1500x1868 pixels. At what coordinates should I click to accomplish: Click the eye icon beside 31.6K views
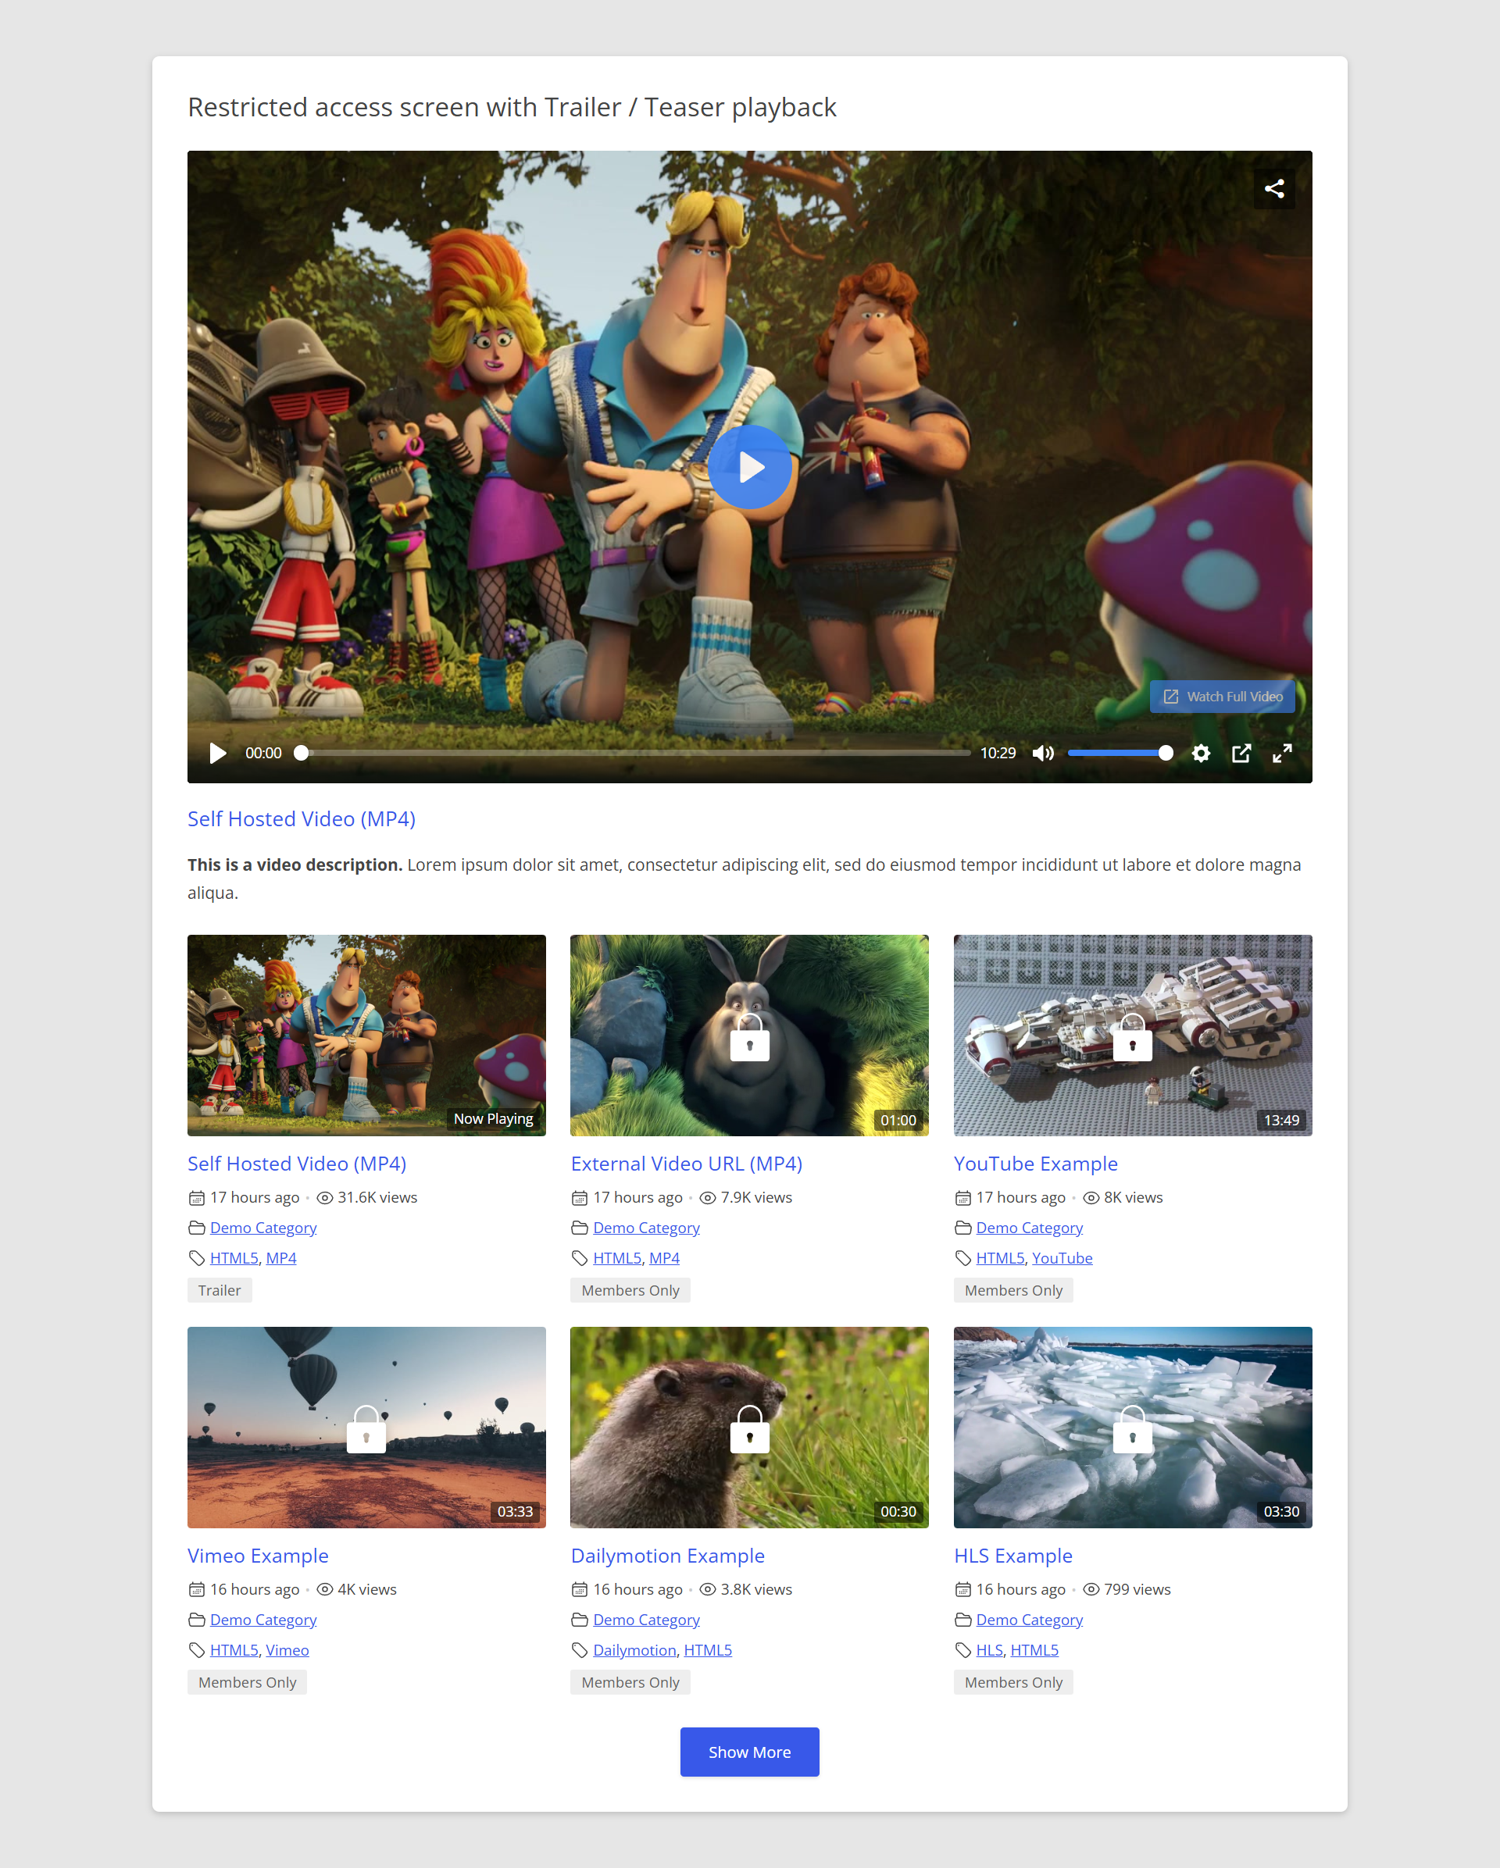(x=325, y=1197)
